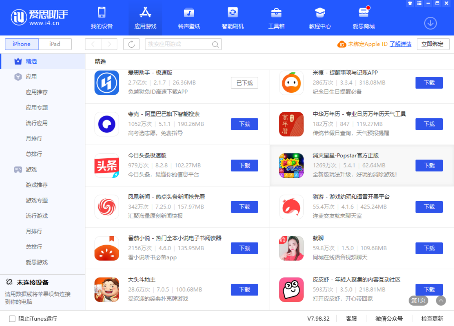Open 游戏推荐 from the left sidebar
The width and height of the screenshot is (454, 326).
point(36,185)
